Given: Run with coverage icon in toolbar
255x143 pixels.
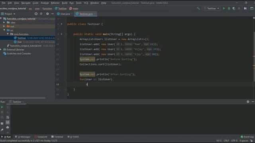Looking at the screenshot, I should click(x=234, y=8).
